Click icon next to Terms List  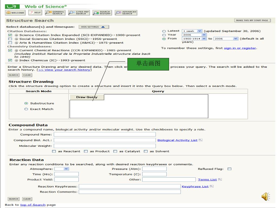(x=220, y=180)
